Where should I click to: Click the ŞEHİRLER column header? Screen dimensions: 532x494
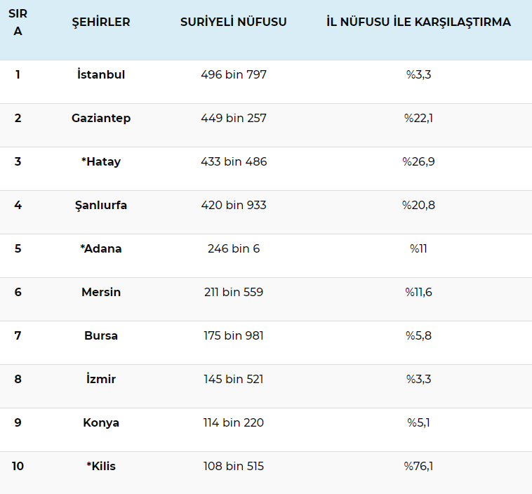[101, 22]
